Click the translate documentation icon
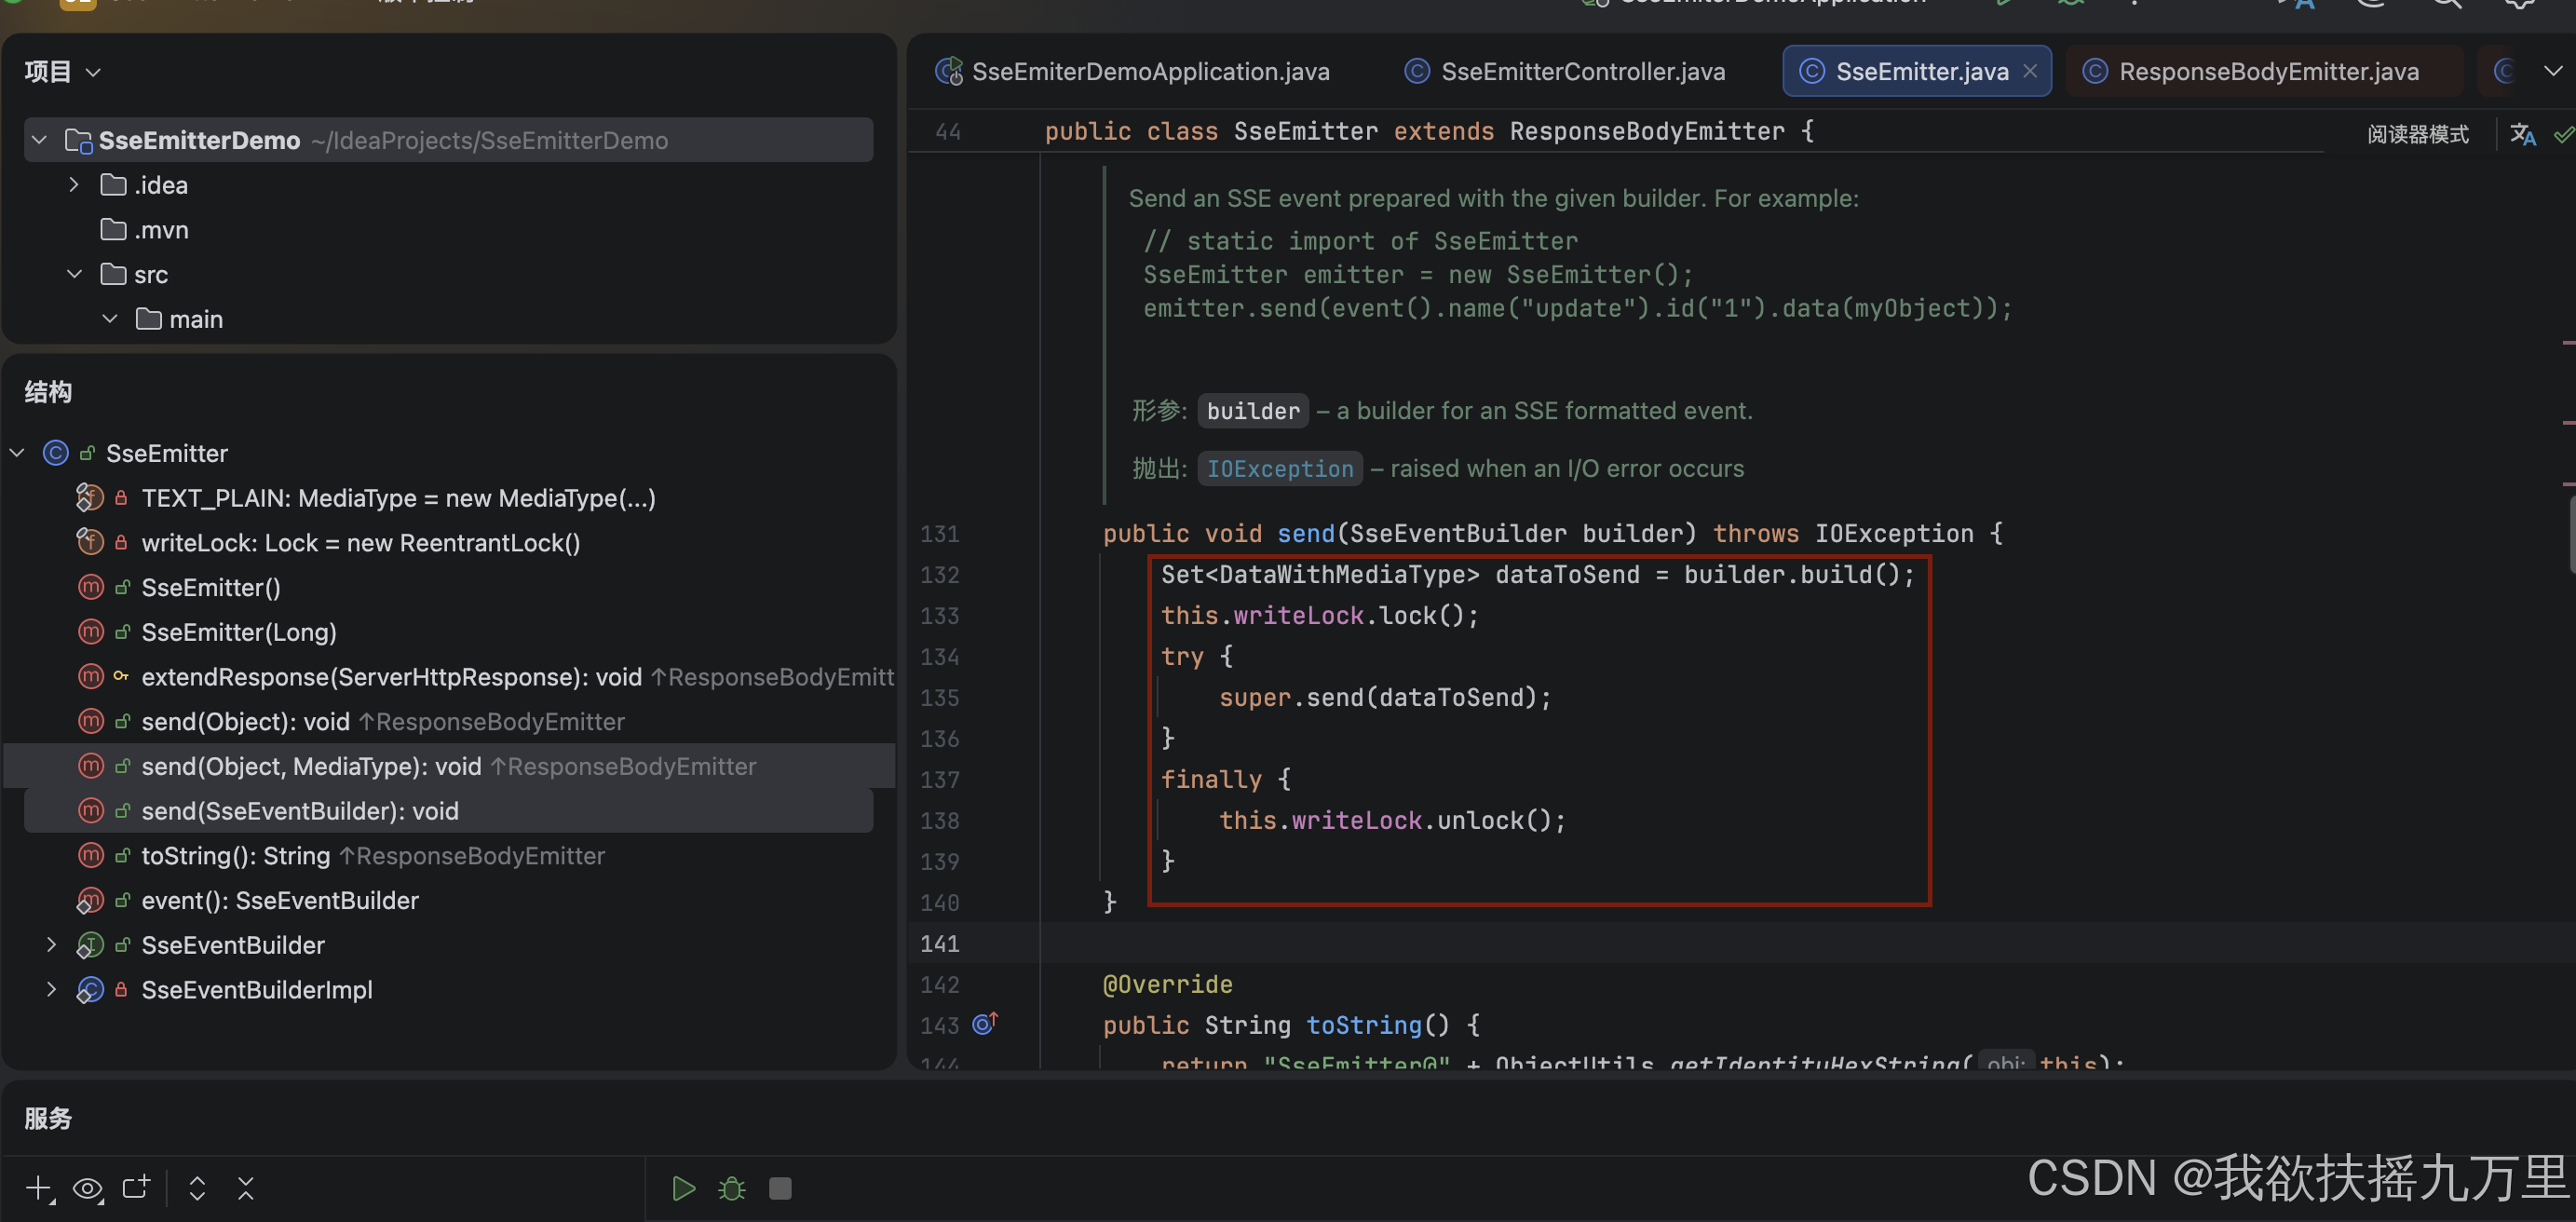 click(2522, 134)
